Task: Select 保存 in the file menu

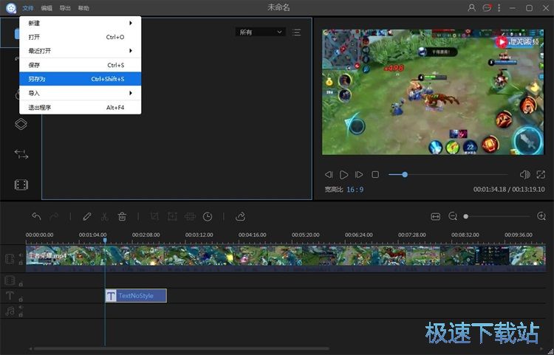Action: point(81,65)
